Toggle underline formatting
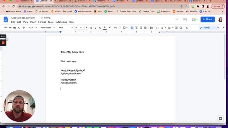Image resolution: width=228 pixels, height=128 pixels. point(100,28)
